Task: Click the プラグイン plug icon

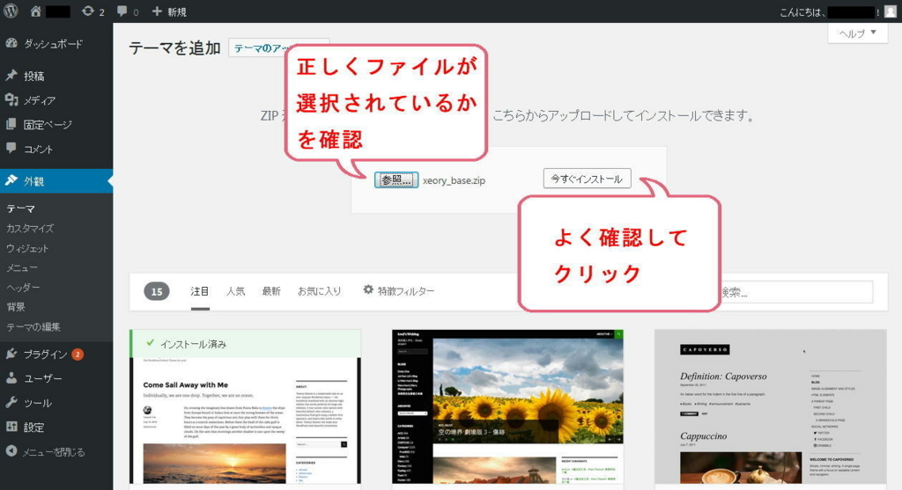Action: (11, 354)
